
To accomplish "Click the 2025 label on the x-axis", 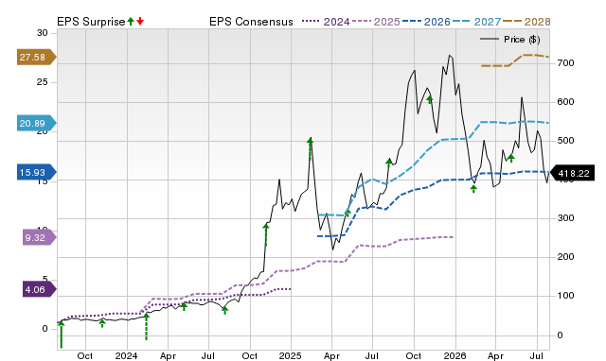I will 291,355.
